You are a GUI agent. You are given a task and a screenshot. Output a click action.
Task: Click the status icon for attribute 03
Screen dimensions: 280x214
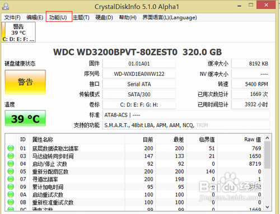(11, 156)
